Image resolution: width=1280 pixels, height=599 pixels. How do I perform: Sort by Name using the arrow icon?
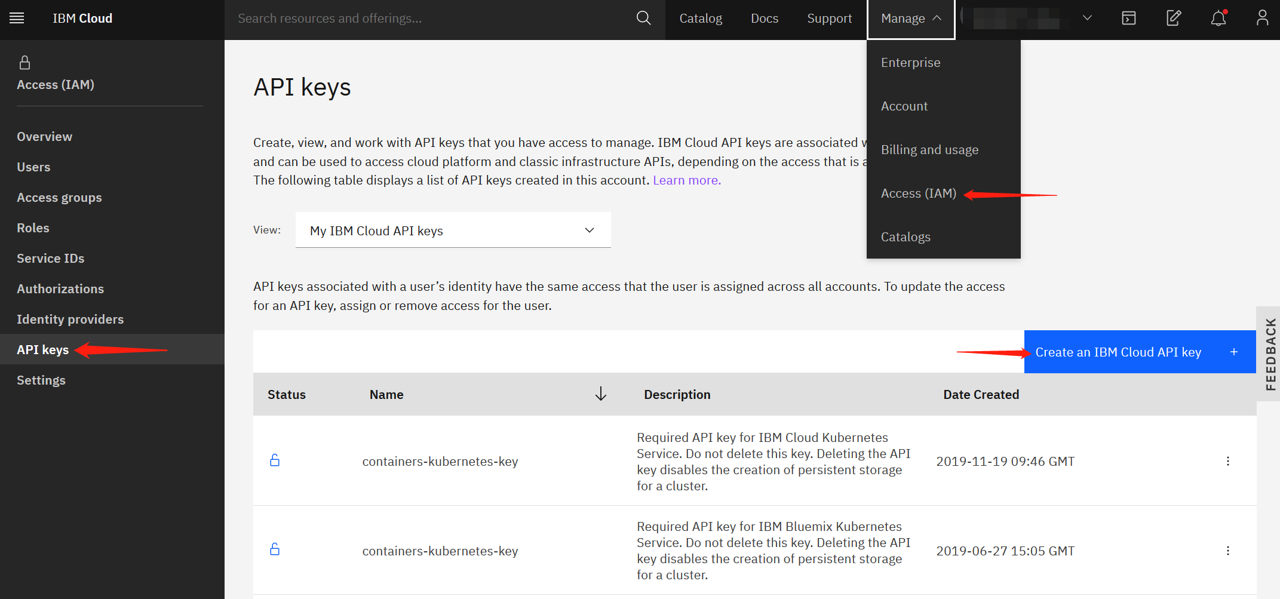pyautogui.click(x=601, y=394)
